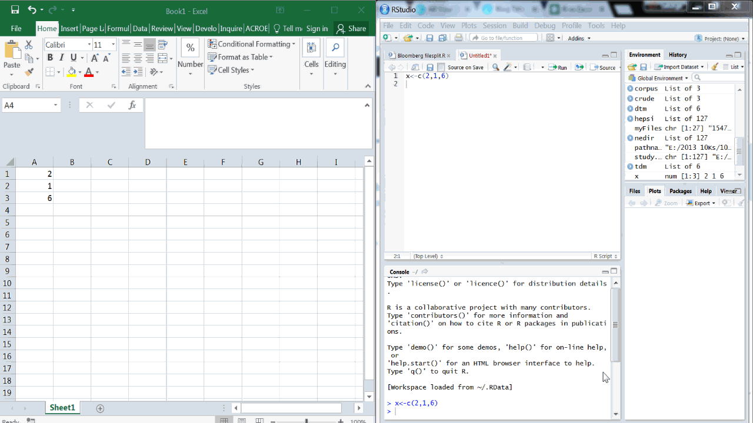Click the yellow fill color swatch
The height and width of the screenshot is (423, 753).
pyautogui.click(x=71, y=72)
